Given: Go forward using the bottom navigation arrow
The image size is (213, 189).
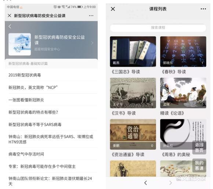Looking at the screenshot, I should [170, 183].
